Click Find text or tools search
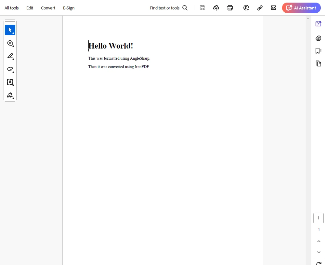325x265 pixels. click(x=169, y=8)
